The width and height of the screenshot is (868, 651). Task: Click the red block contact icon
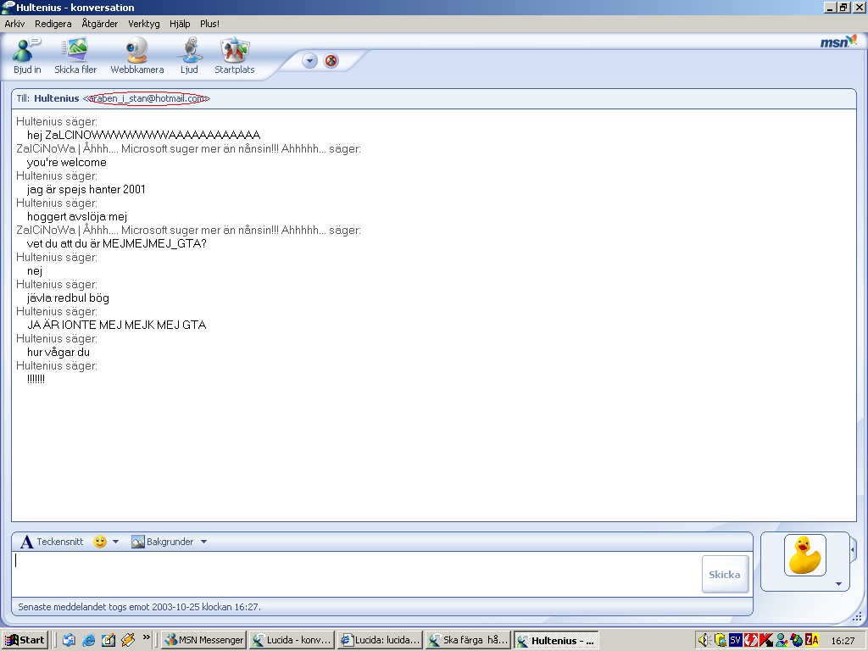click(x=331, y=61)
